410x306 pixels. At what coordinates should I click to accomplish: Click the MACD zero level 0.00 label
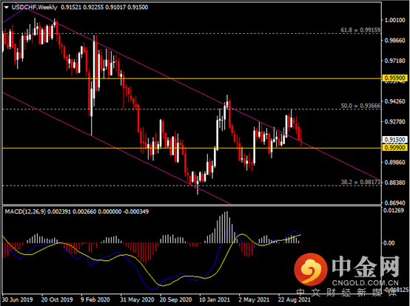[389, 243]
